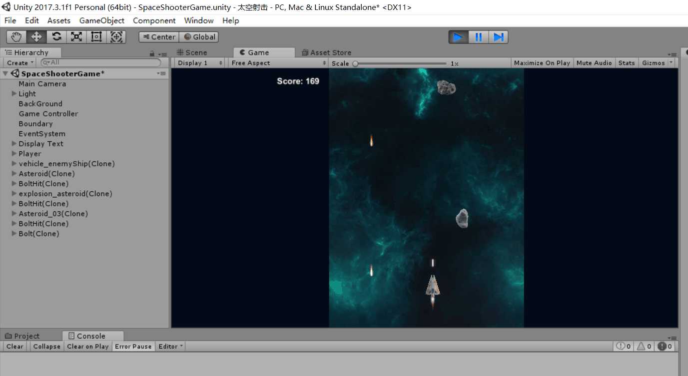Stop play mode with the Play button

pos(458,37)
